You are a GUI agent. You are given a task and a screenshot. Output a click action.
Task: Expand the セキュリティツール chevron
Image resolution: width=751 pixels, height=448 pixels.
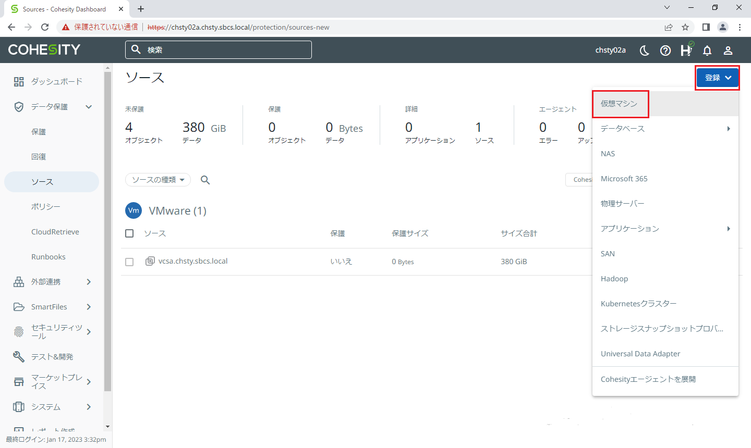[89, 332]
